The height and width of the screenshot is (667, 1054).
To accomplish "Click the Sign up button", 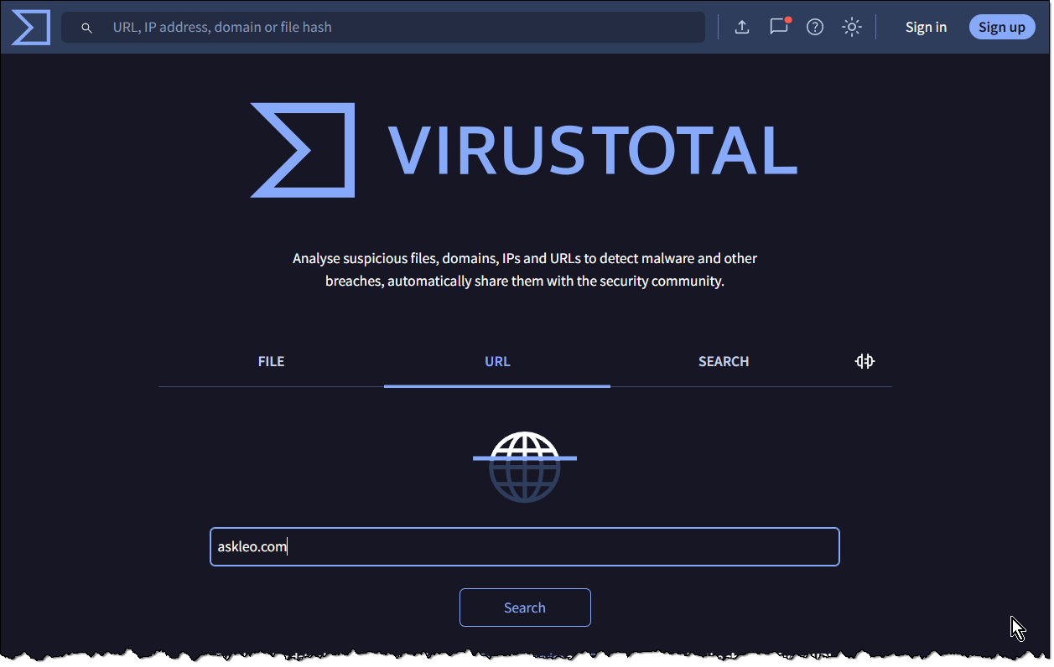I will [x=1002, y=27].
